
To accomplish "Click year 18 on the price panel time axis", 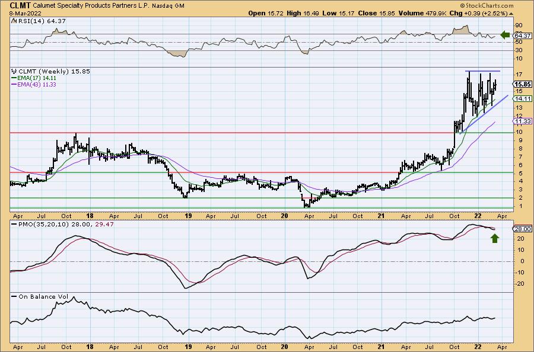I will (90, 216).
